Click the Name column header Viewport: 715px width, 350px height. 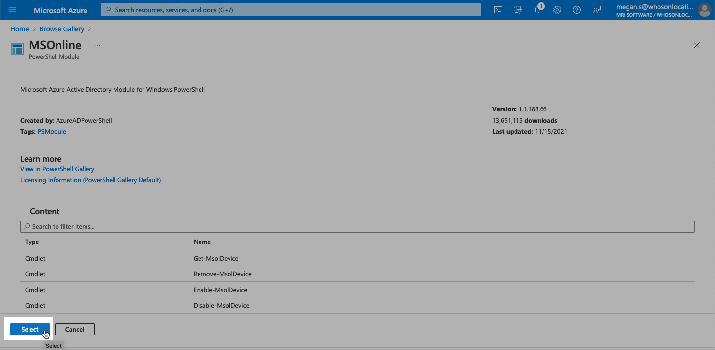[202, 242]
